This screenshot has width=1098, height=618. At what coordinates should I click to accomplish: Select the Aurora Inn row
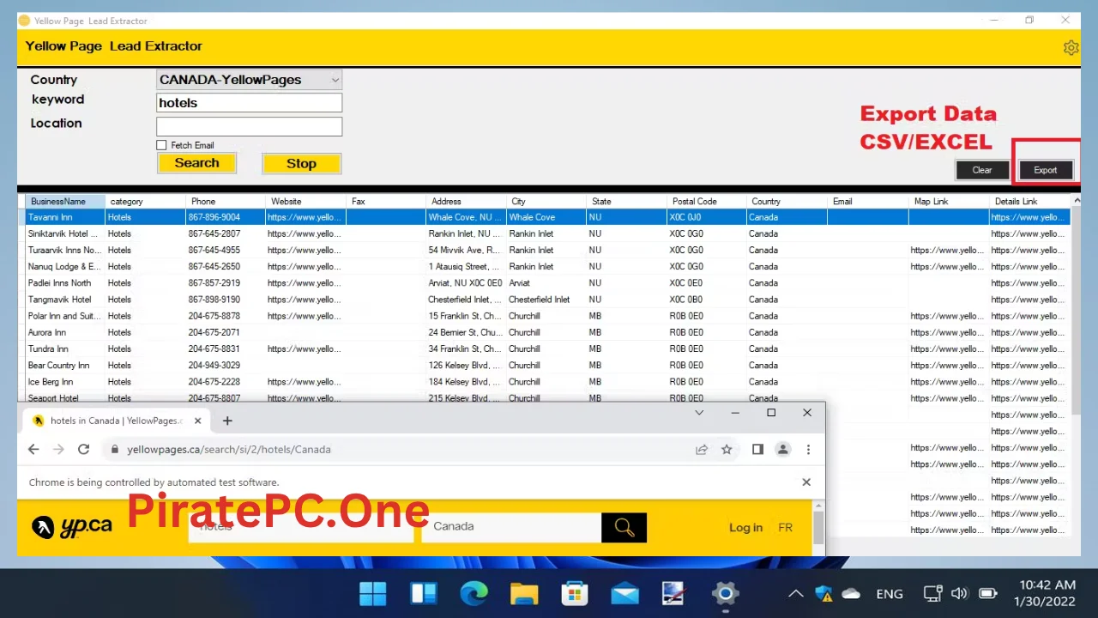pos(548,332)
